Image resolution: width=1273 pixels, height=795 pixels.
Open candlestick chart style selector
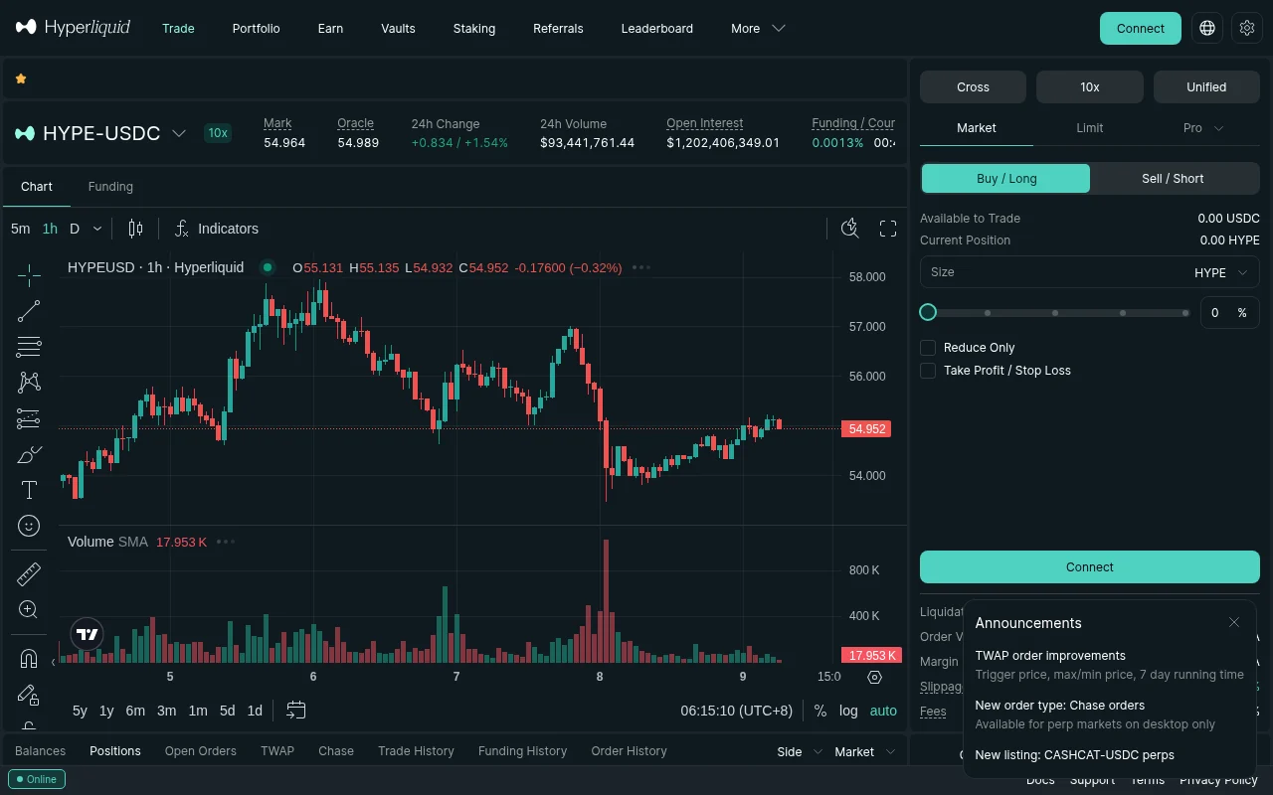135,229
